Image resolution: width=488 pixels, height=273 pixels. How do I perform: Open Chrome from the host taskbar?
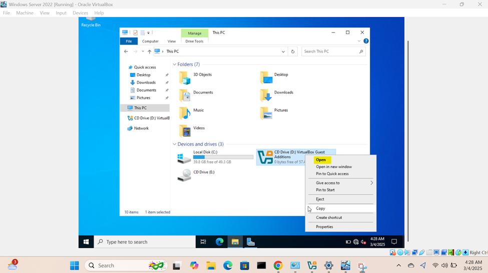(x=278, y=265)
